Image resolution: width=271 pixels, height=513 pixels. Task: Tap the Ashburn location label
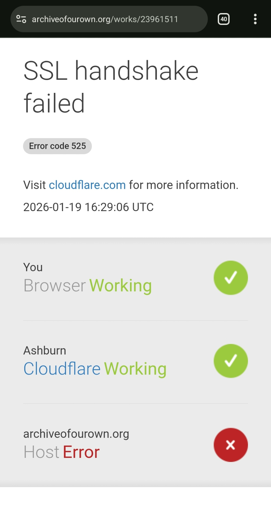tap(45, 350)
